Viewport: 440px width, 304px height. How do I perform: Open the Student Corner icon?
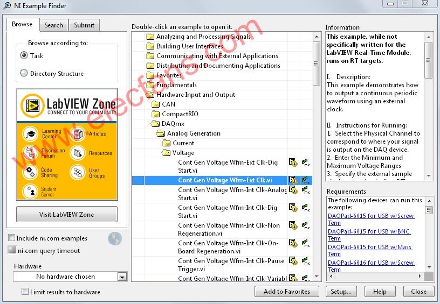(31, 191)
